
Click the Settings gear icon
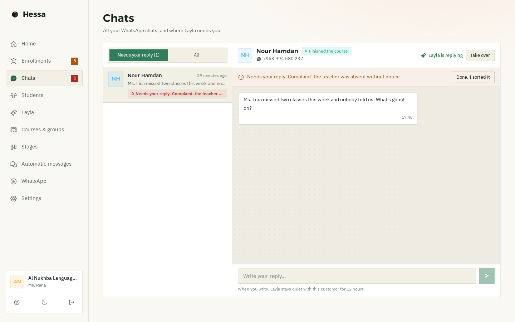[x=14, y=198]
